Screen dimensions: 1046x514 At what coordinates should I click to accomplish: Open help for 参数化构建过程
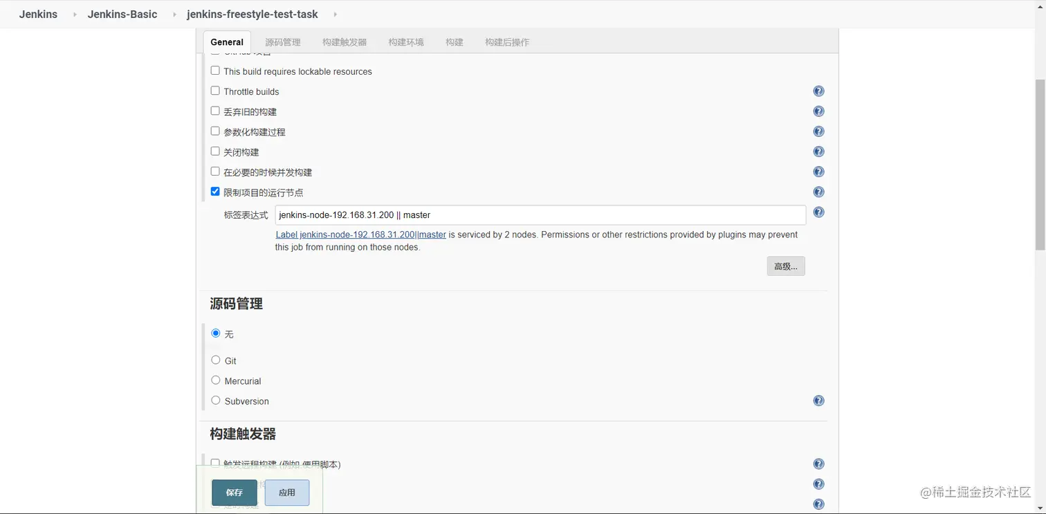click(818, 131)
